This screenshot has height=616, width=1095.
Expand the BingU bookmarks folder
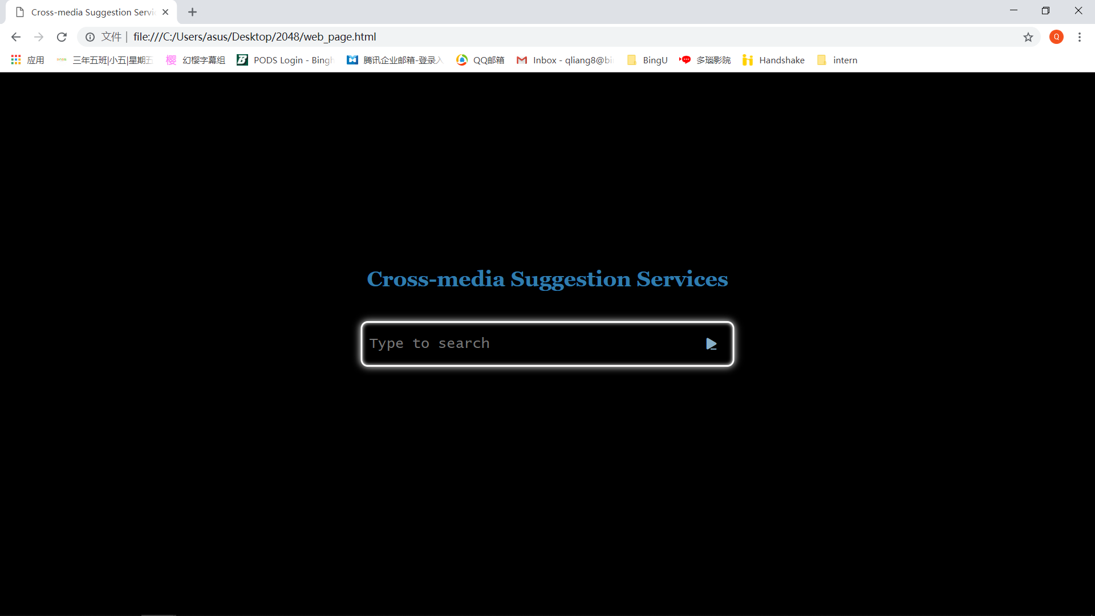(x=647, y=60)
